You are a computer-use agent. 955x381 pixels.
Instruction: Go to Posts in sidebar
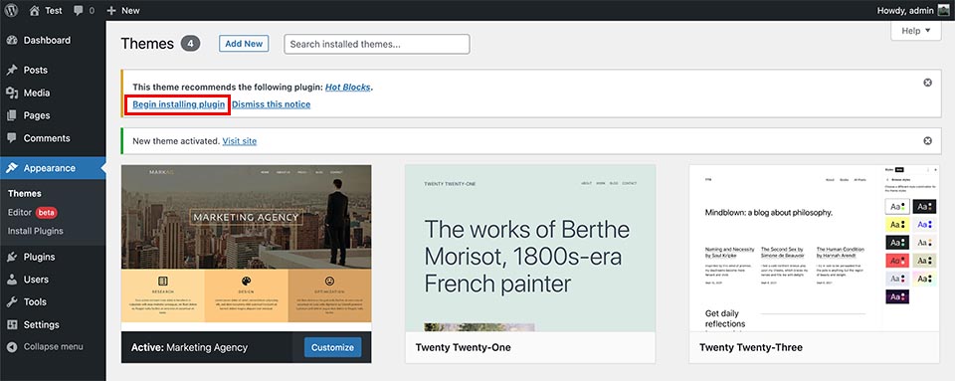(x=36, y=70)
